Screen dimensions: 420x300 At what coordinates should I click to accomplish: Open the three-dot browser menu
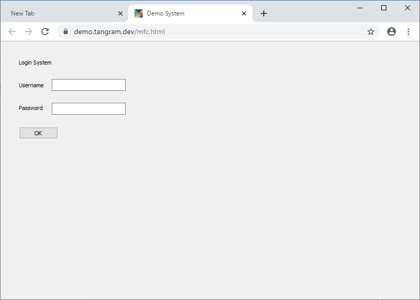click(410, 31)
